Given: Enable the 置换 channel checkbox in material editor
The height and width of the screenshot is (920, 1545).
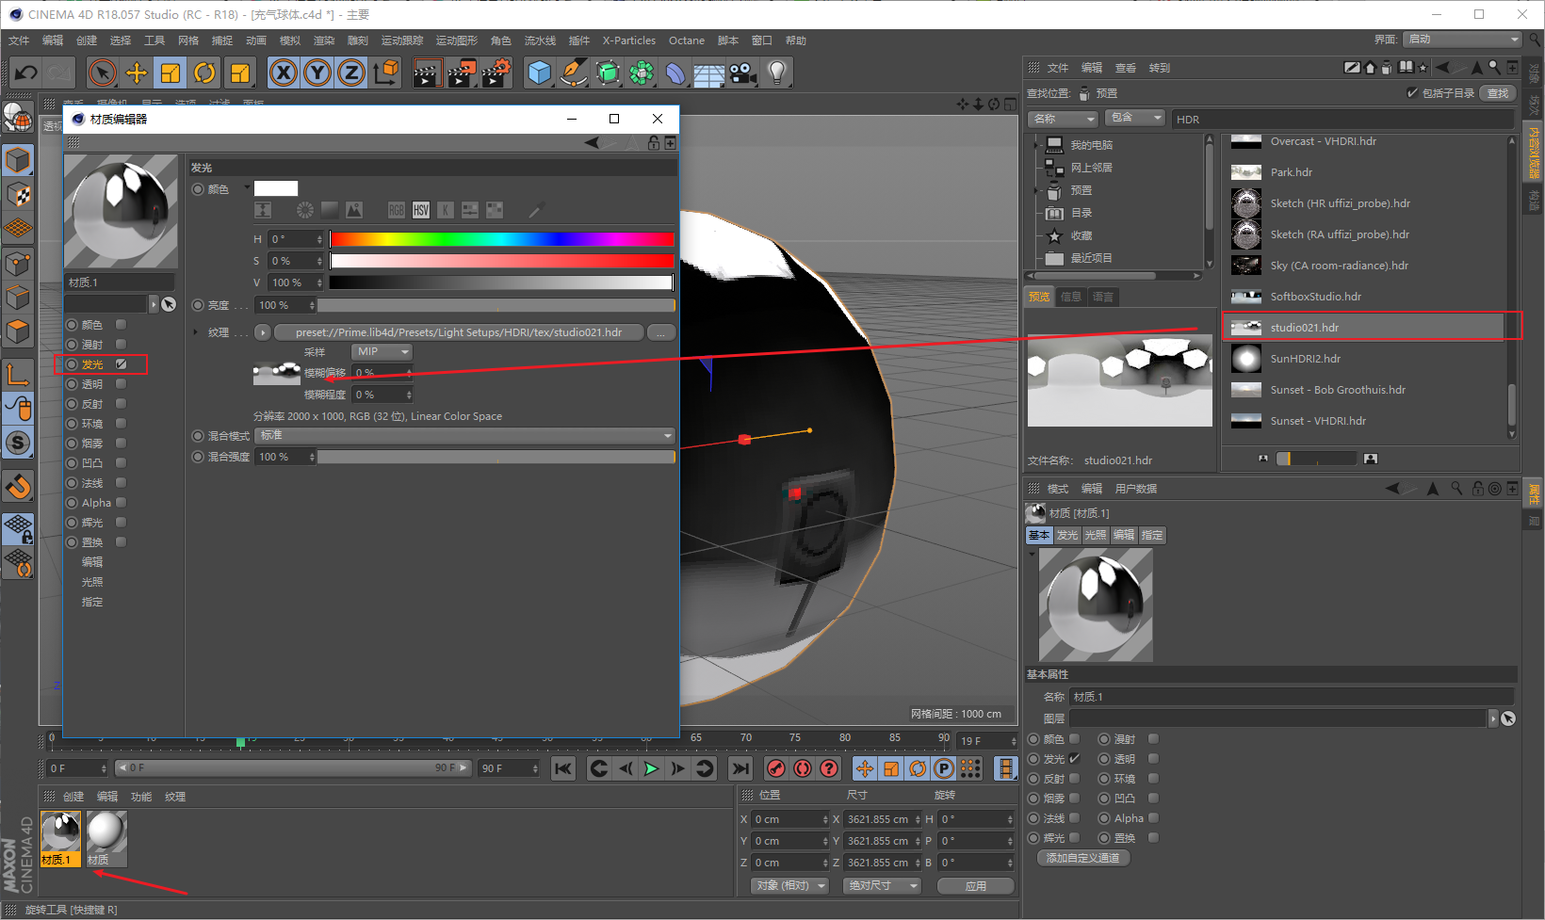Looking at the screenshot, I should point(121,542).
